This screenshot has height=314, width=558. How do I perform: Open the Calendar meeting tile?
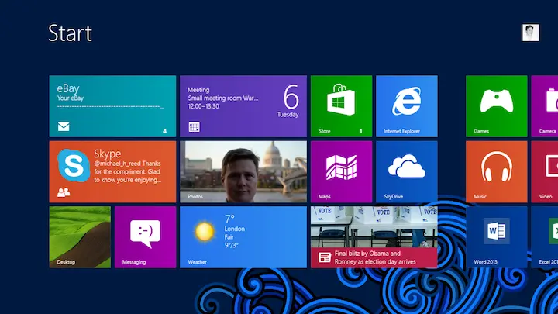click(x=243, y=105)
